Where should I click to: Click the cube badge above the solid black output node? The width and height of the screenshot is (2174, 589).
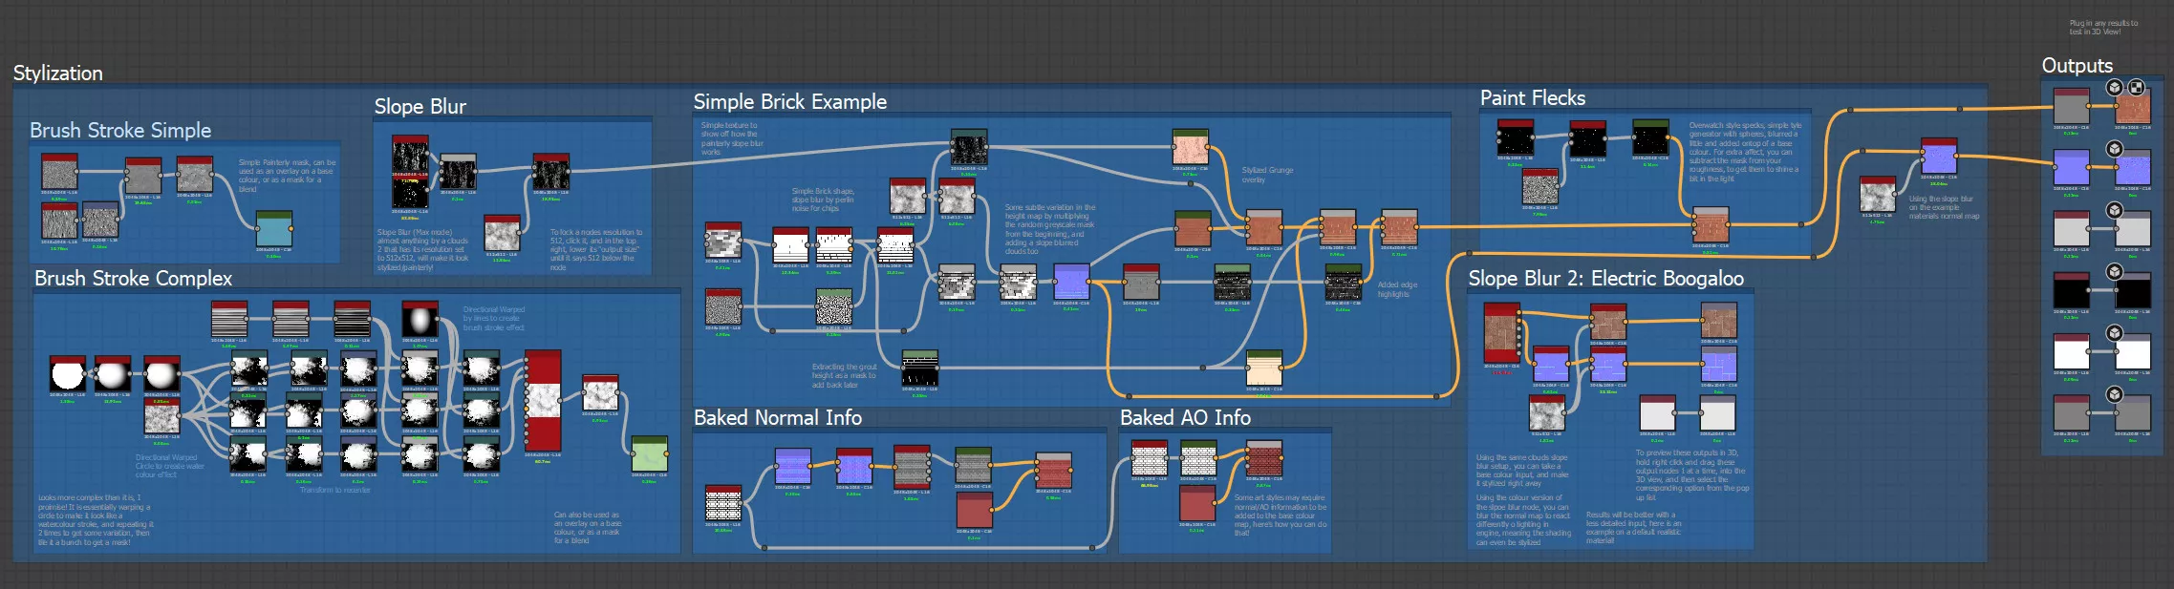pyautogui.click(x=2115, y=272)
